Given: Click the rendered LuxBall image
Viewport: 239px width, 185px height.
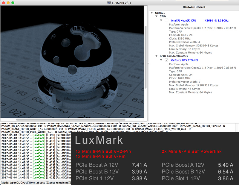Looking at the screenshot, I should pos(72,62).
